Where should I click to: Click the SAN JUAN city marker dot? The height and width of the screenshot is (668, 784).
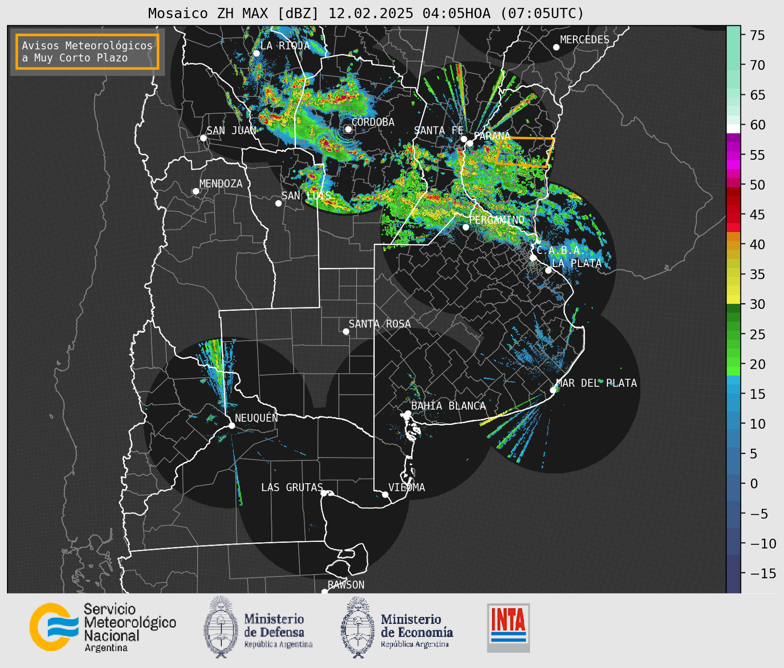203,138
